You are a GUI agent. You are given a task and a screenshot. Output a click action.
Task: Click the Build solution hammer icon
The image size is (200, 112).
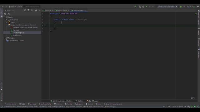(x=135, y=7)
